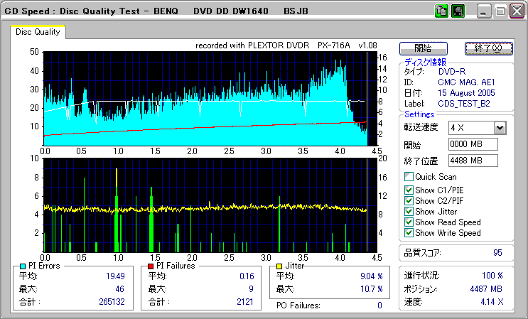Toggle the Show C2/PIF checkbox
The image size is (528, 319).
409,200
